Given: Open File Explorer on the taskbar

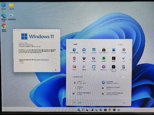Looking at the screenshot, I should point(96,110).
